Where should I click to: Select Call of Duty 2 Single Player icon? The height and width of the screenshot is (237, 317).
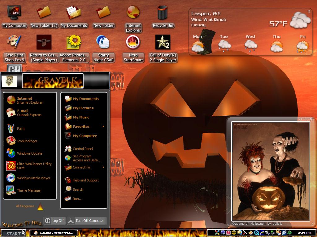click(163, 48)
